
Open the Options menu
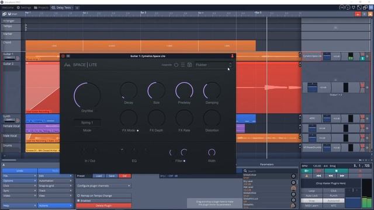(x=19, y=181)
